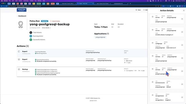The image size is (186, 104).
Task: Click status circle on storageclasses card
Action: click(x=153, y=95)
